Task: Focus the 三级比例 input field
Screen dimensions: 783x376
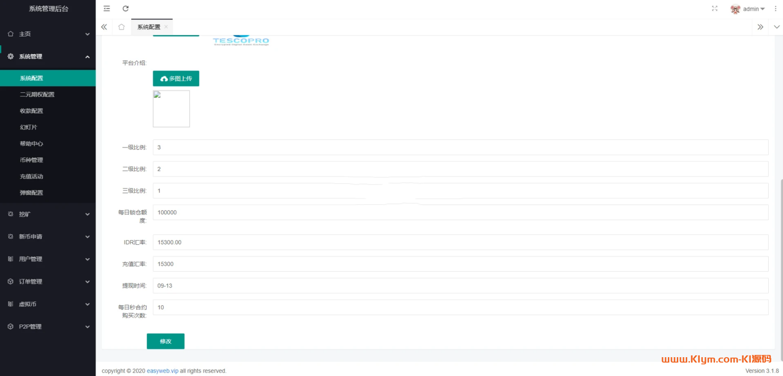Action: [460, 190]
